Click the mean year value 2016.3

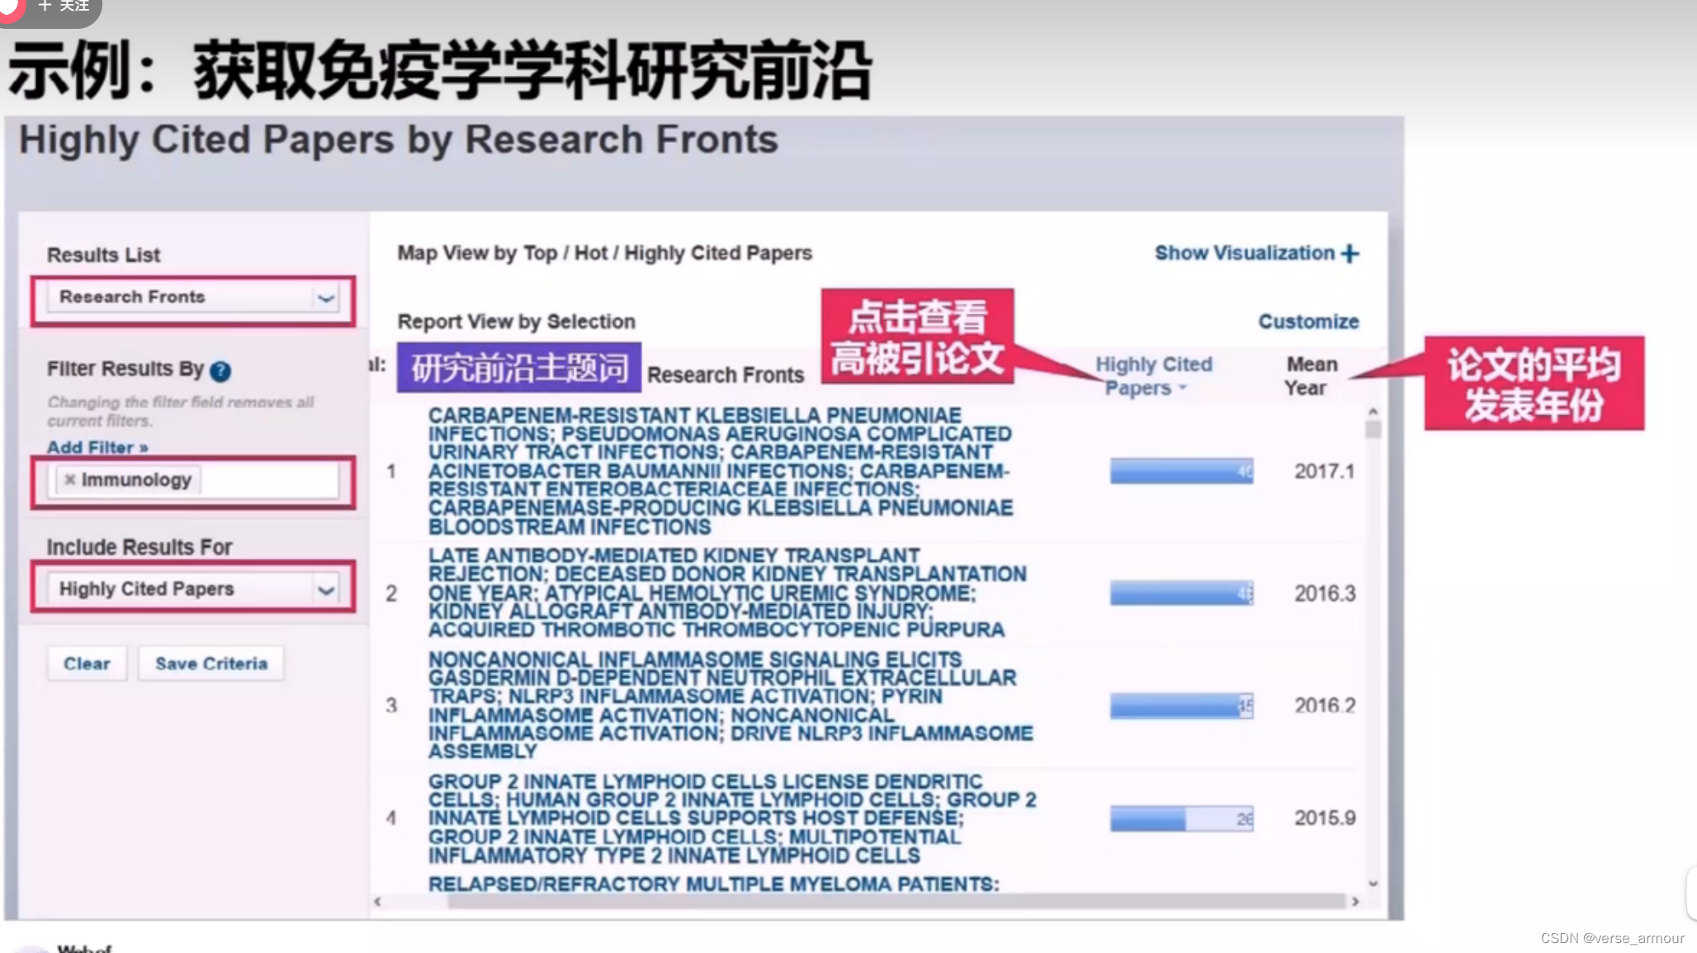1325,593
